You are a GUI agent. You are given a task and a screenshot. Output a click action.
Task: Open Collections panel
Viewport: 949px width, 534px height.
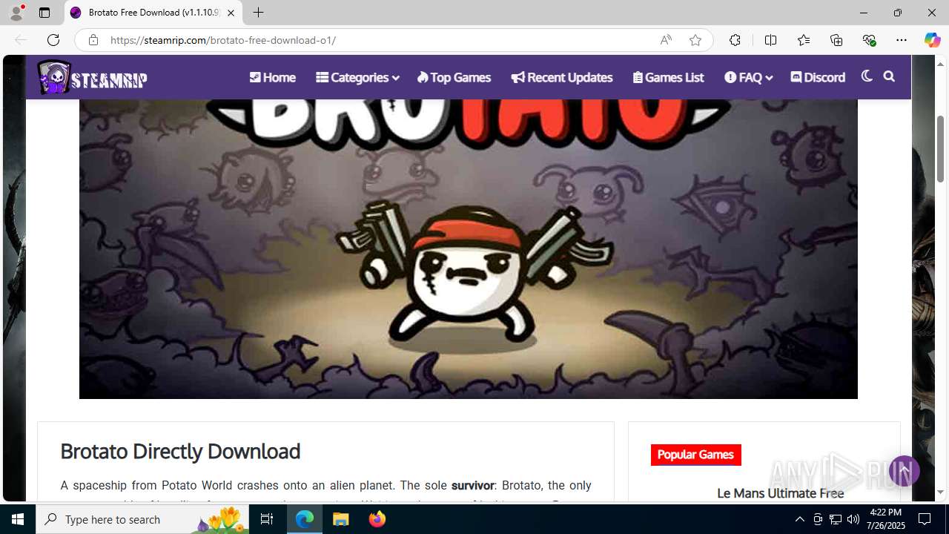(x=836, y=40)
